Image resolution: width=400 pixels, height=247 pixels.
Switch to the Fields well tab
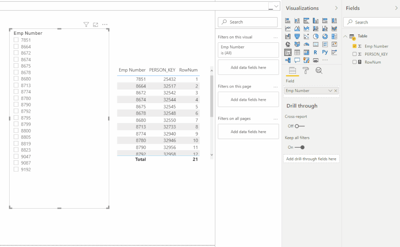[x=292, y=70]
